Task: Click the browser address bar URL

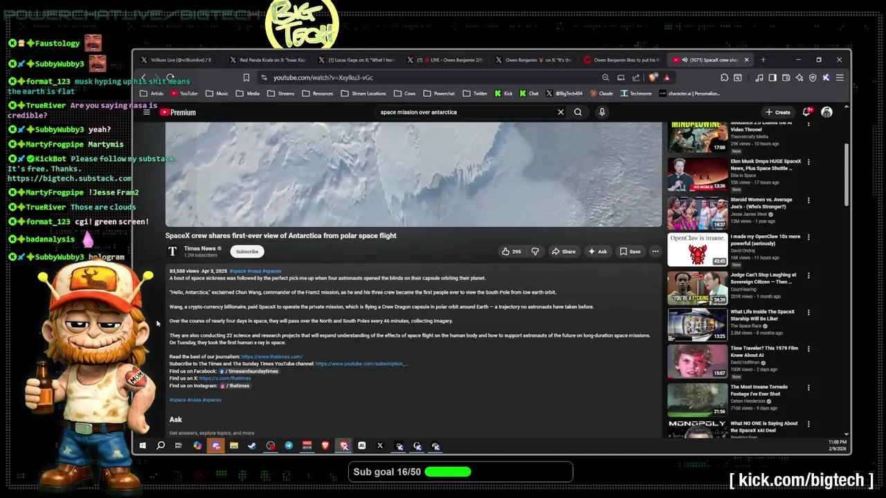Action: pyautogui.click(x=323, y=77)
